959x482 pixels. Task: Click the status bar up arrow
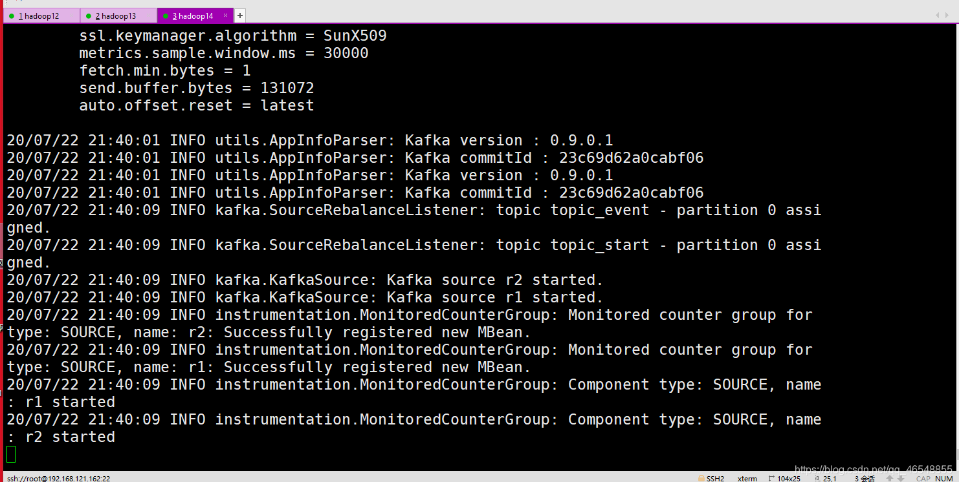(890, 479)
